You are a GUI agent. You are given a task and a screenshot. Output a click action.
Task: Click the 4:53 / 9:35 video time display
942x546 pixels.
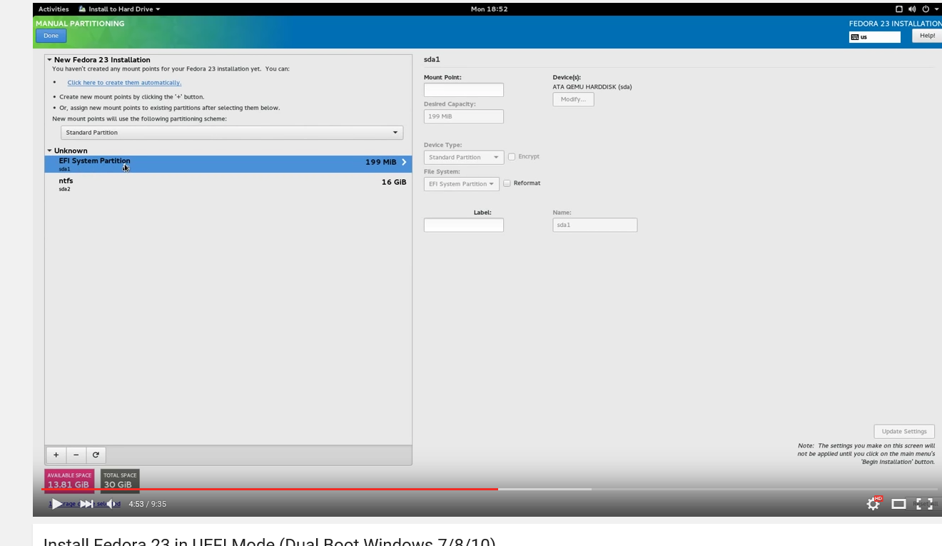click(x=148, y=504)
